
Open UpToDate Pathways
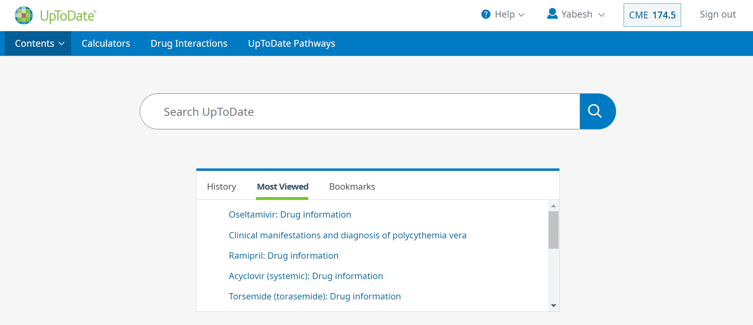291,44
